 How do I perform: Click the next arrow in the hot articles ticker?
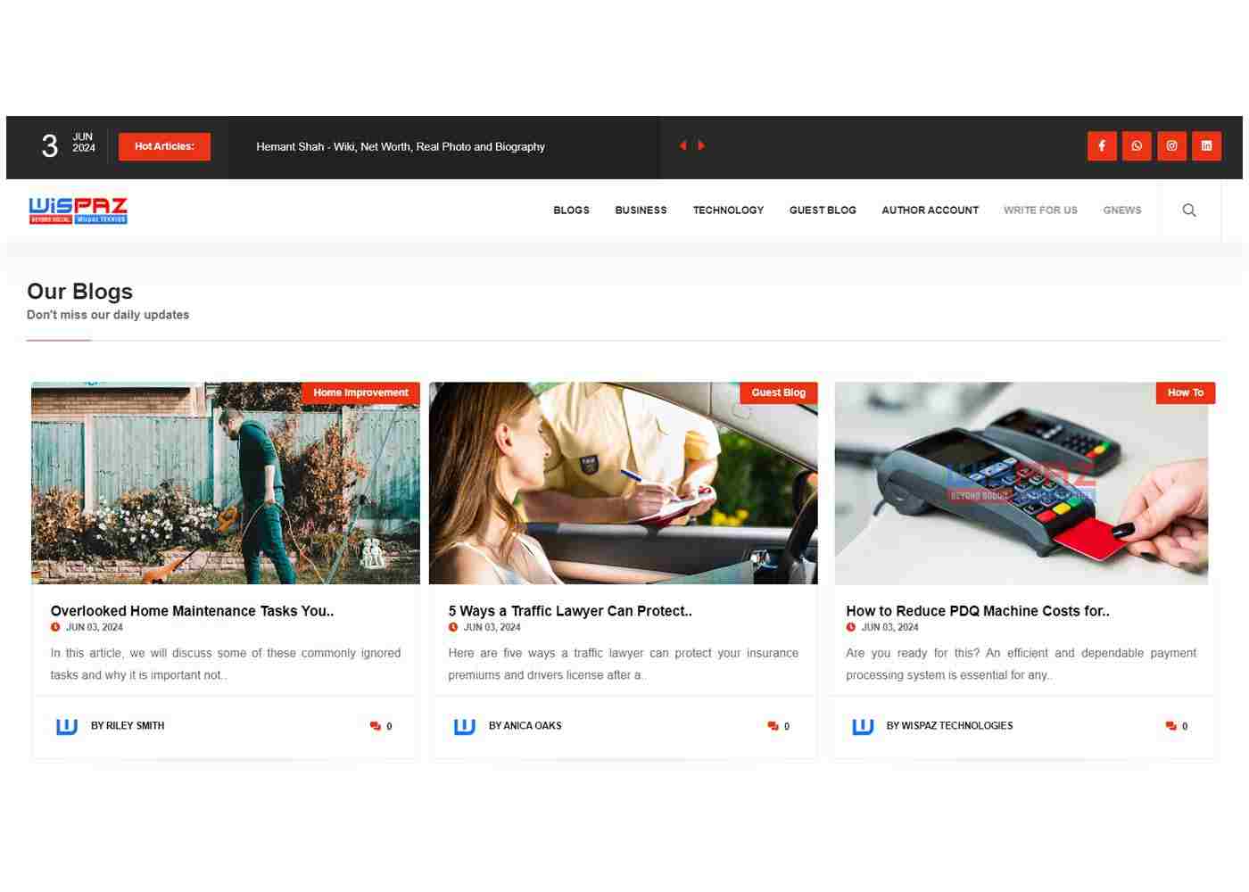[x=702, y=145]
